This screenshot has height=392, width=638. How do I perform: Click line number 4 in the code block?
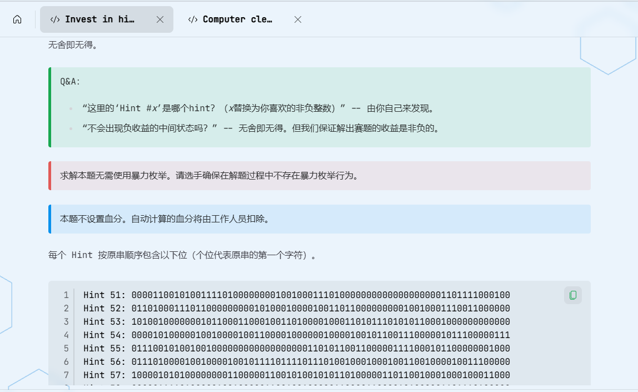(66, 335)
